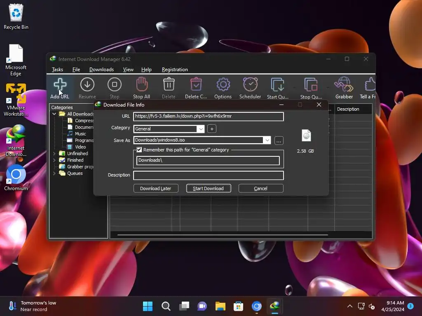422x316 pixels.
Task: Open Chromium desktop shortcut icon
Action: (x=16, y=175)
